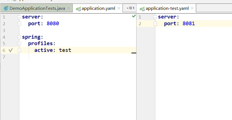Click the port value 8081
The width and height of the screenshot is (232, 120).
(189, 24)
